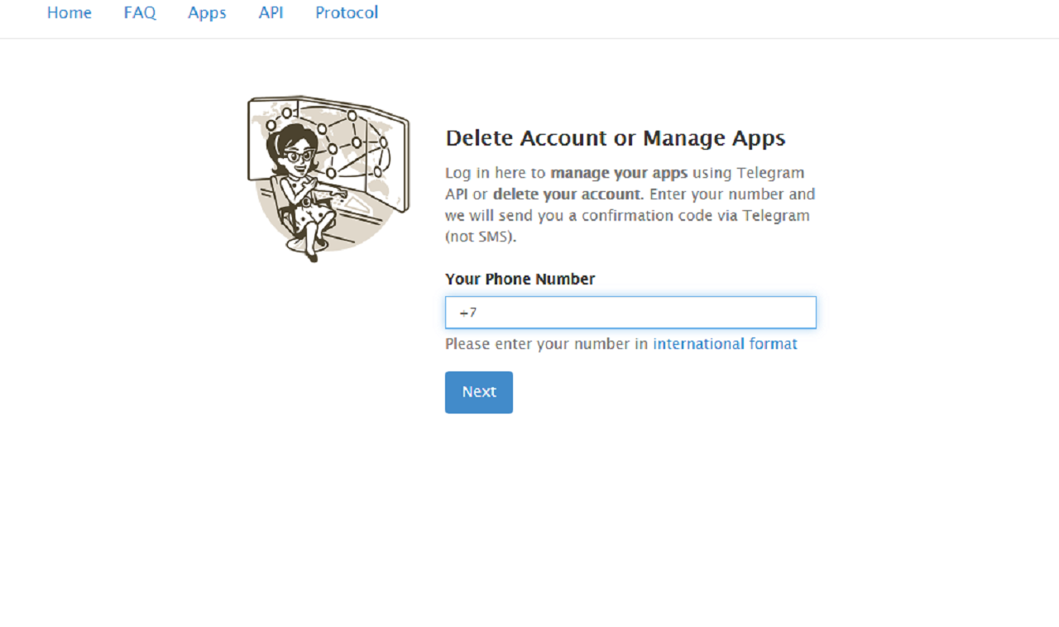Navigate to the Protocol page
The width and height of the screenshot is (1059, 627).
(347, 12)
